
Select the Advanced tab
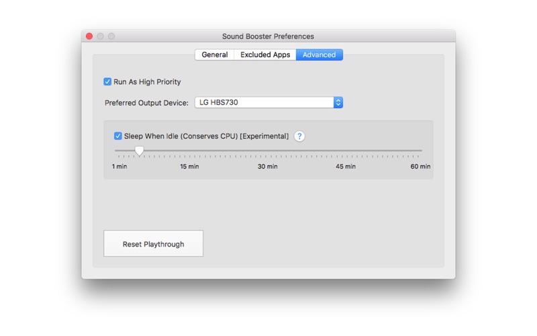(320, 55)
